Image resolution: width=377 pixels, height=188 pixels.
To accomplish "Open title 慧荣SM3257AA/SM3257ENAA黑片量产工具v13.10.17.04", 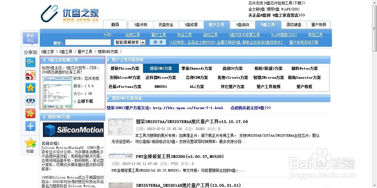I will click(192, 122).
